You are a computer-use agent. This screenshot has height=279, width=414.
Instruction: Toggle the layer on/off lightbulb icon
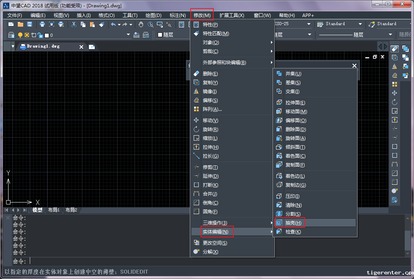pos(20,35)
